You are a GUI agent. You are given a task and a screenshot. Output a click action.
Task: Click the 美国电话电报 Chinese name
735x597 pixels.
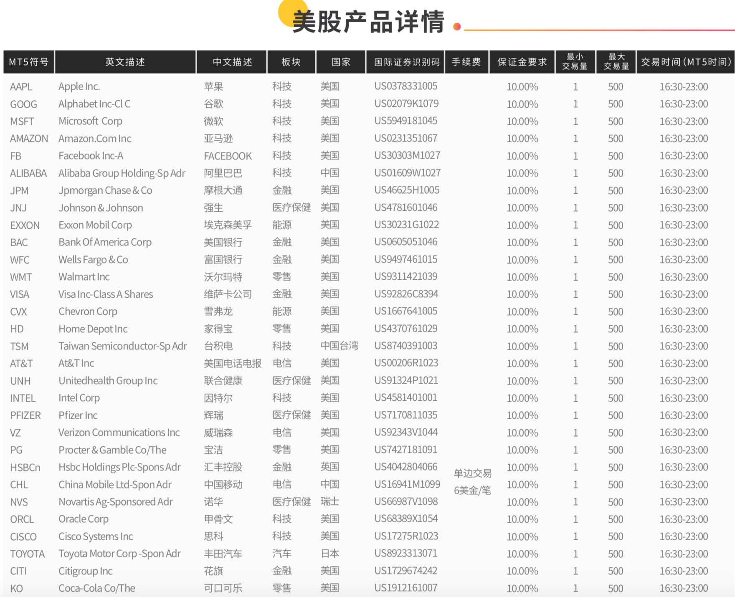[x=233, y=364]
